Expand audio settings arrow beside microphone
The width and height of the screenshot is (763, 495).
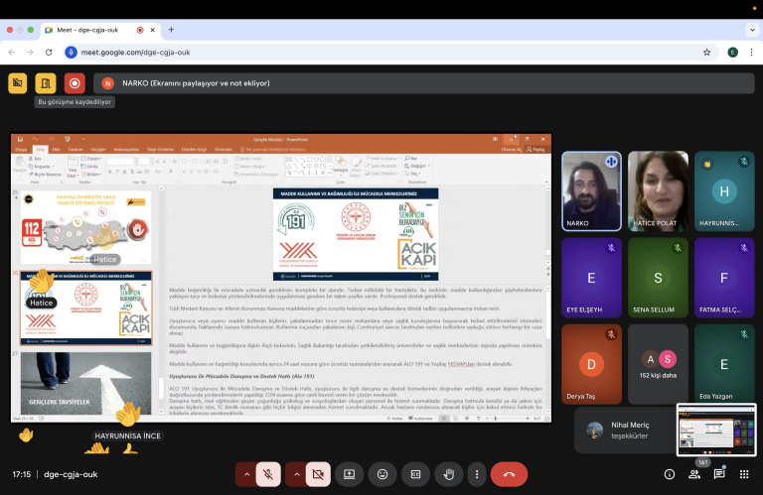(x=245, y=474)
